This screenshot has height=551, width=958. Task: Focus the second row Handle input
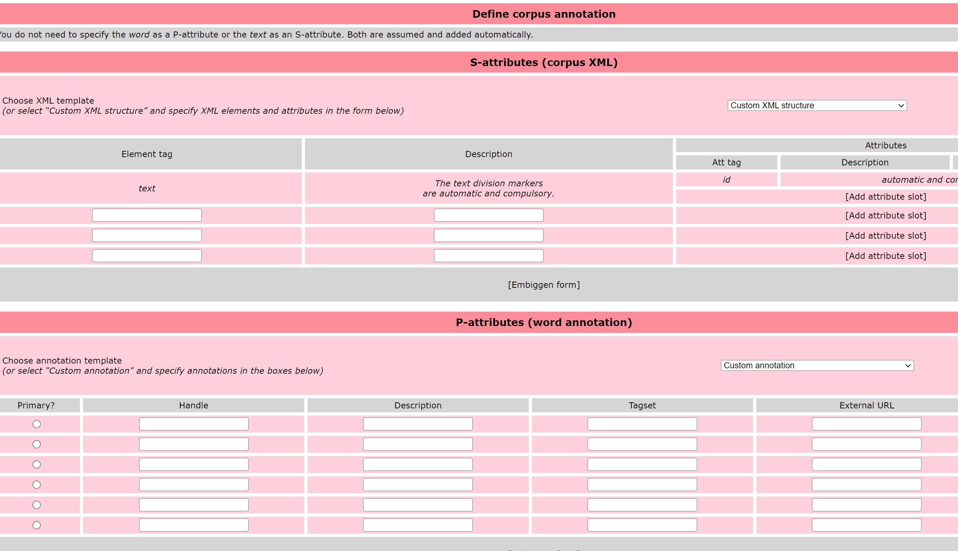(194, 444)
